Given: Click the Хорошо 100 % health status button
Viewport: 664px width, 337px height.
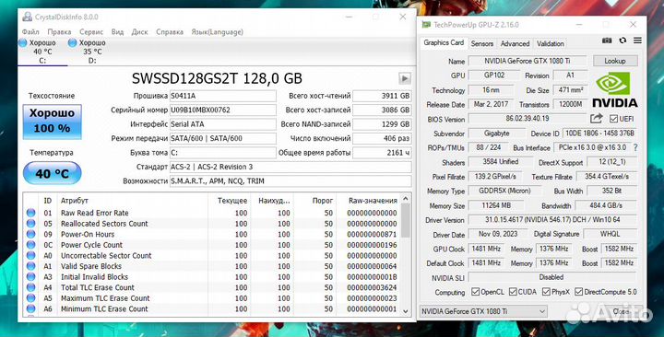Looking at the screenshot, I should click(52, 122).
